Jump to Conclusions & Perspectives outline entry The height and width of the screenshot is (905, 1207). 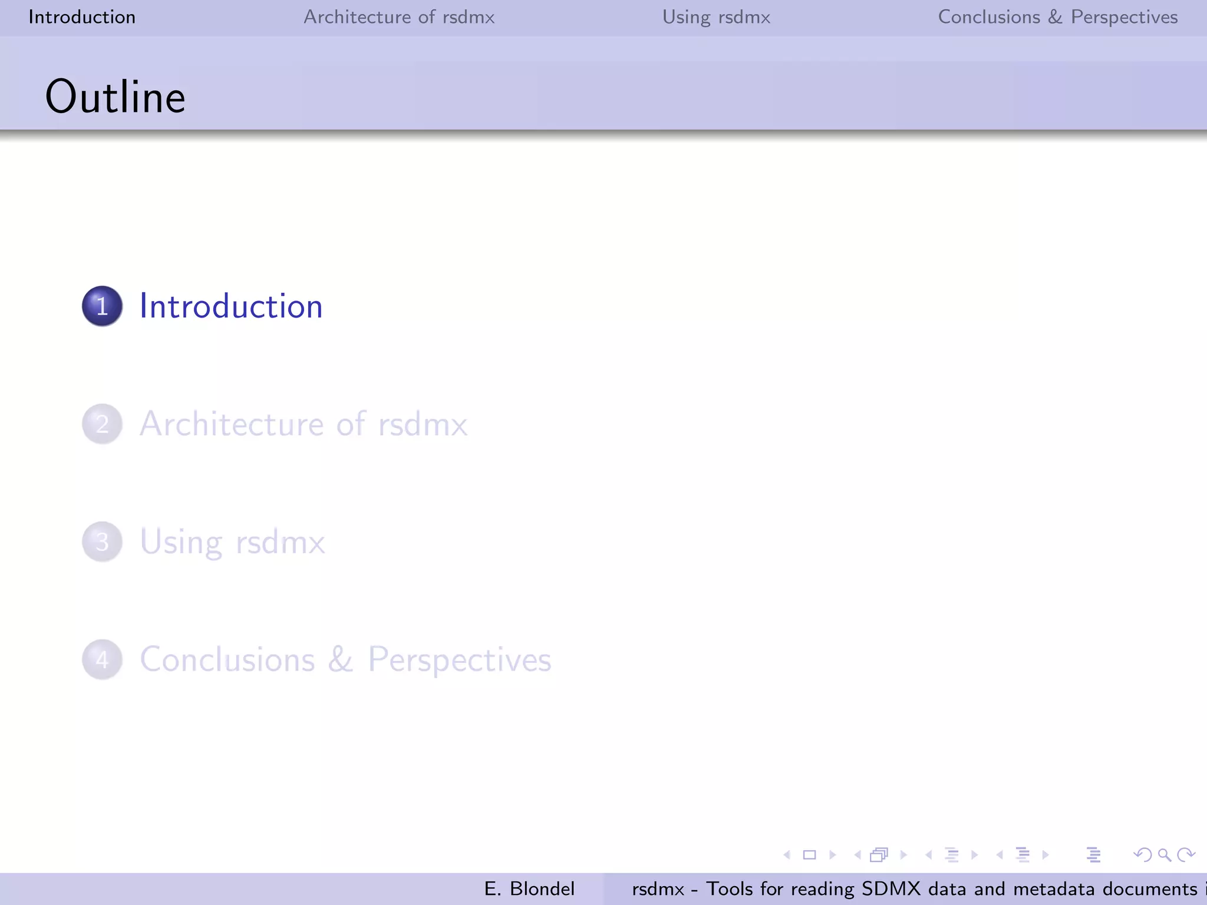[x=345, y=659]
